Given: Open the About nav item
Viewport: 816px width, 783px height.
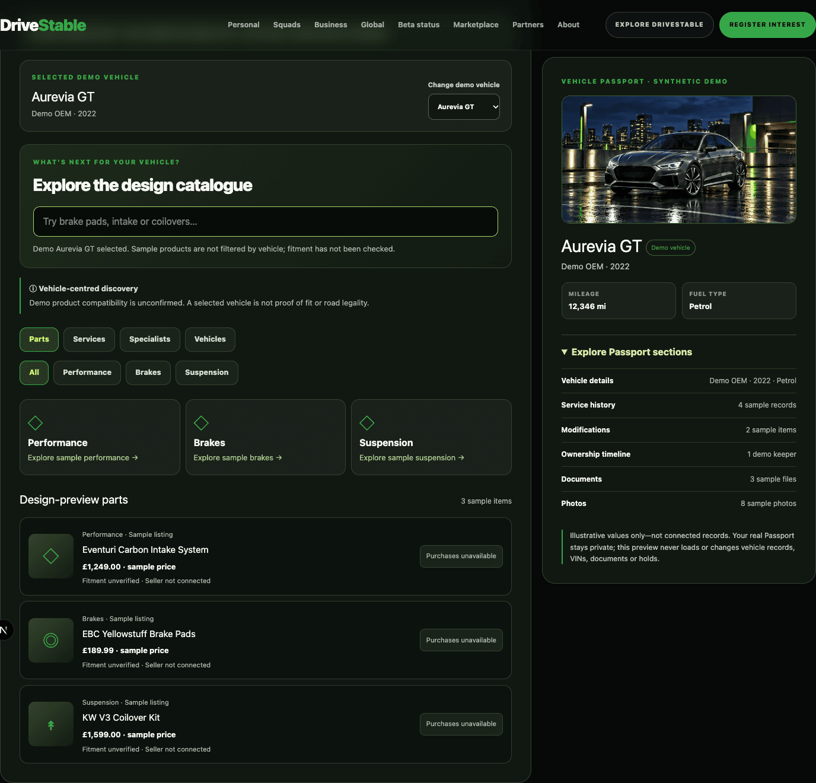Looking at the screenshot, I should (568, 25).
